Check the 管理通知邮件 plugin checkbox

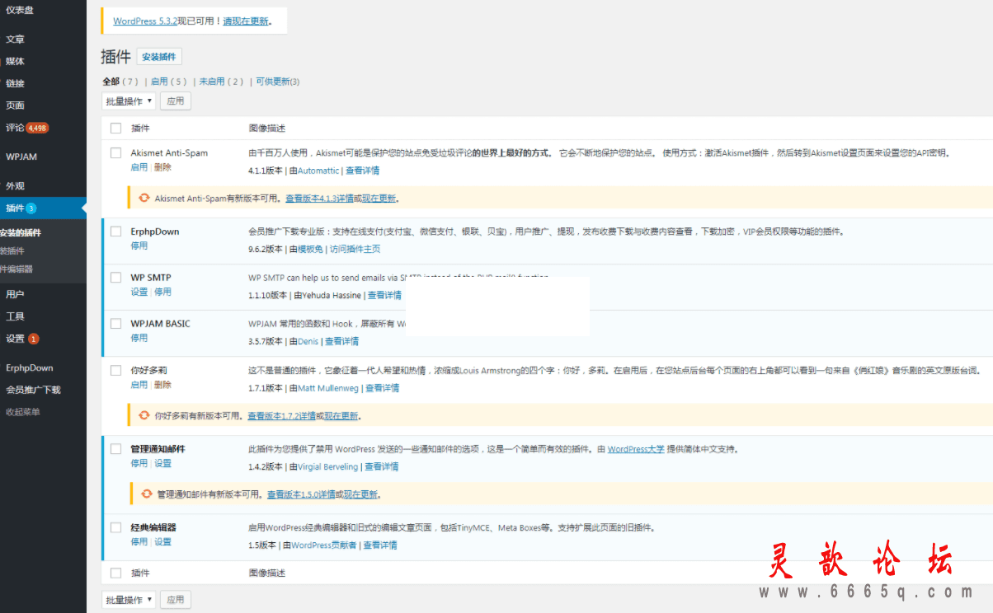pos(115,449)
